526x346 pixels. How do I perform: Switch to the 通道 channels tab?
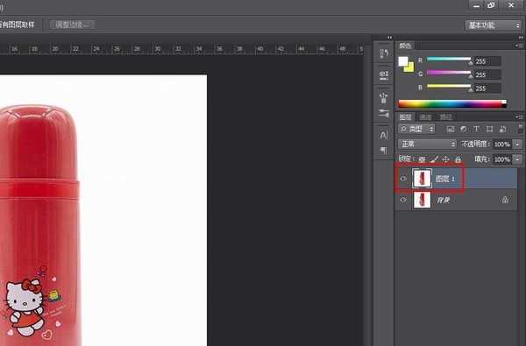pos(426,117)
